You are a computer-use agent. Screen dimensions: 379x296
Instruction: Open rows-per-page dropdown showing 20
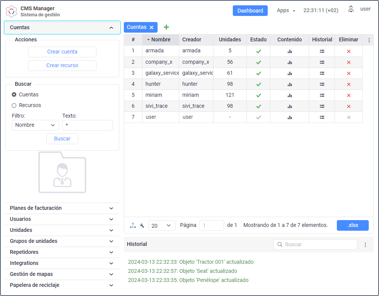point(162,225)
